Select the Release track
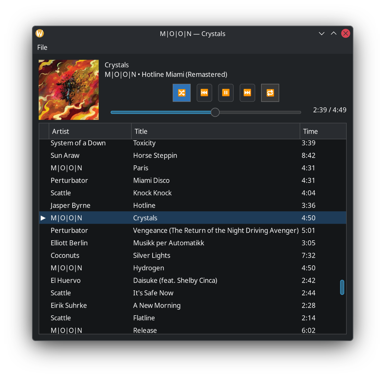This screenshot has height=379, width=385. click(193, 329)
